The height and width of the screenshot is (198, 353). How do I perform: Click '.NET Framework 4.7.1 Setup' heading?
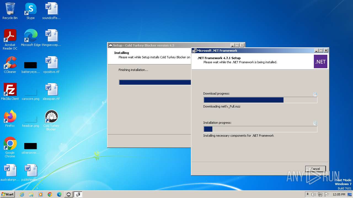[x=219, y=58]
